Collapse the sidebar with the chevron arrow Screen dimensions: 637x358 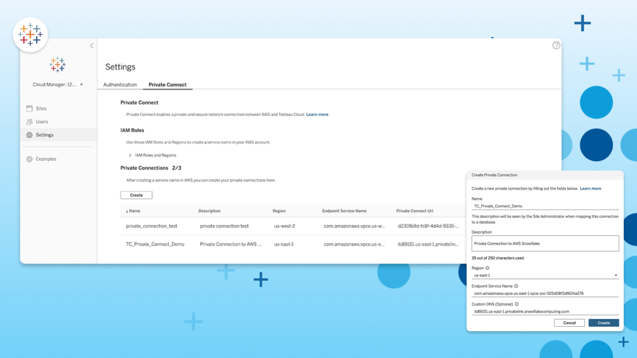pos(92,46)
